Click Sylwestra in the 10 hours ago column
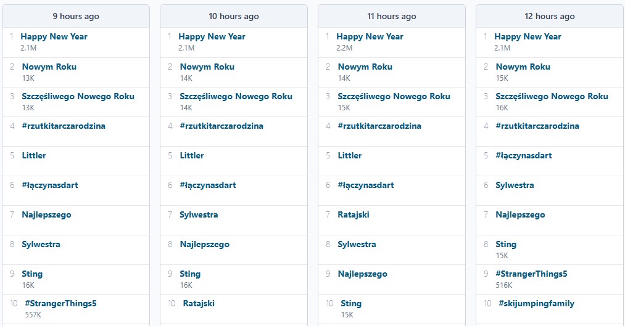This screenshot has width=625, height=326. click(x=199, y=215)
